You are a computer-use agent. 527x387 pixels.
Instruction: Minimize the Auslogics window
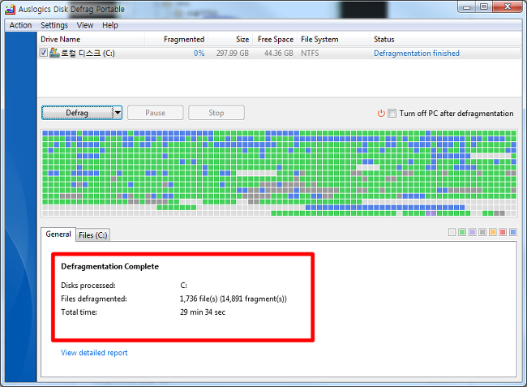point(466,6)
